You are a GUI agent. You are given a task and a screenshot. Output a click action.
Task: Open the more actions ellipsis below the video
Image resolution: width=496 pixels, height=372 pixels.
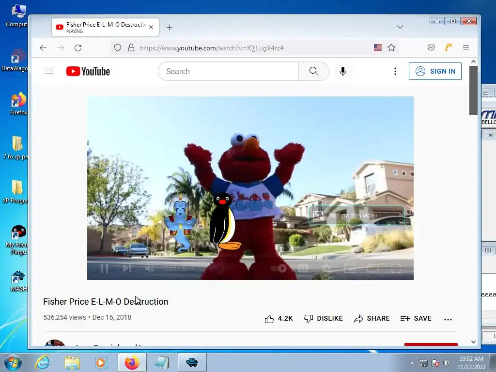point(448,320)
